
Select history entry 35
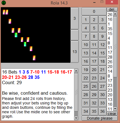[110, 29]
